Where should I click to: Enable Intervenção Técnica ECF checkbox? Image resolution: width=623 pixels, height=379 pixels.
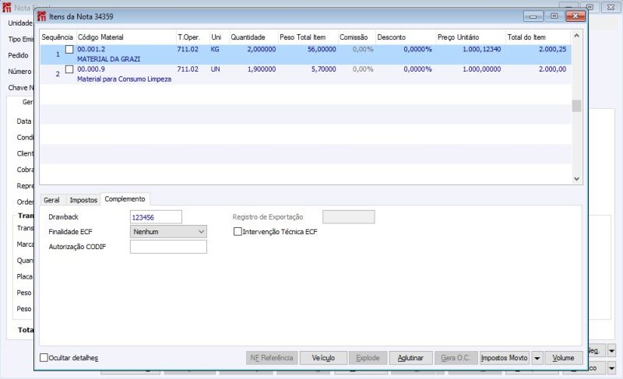(x=238, y=231)
